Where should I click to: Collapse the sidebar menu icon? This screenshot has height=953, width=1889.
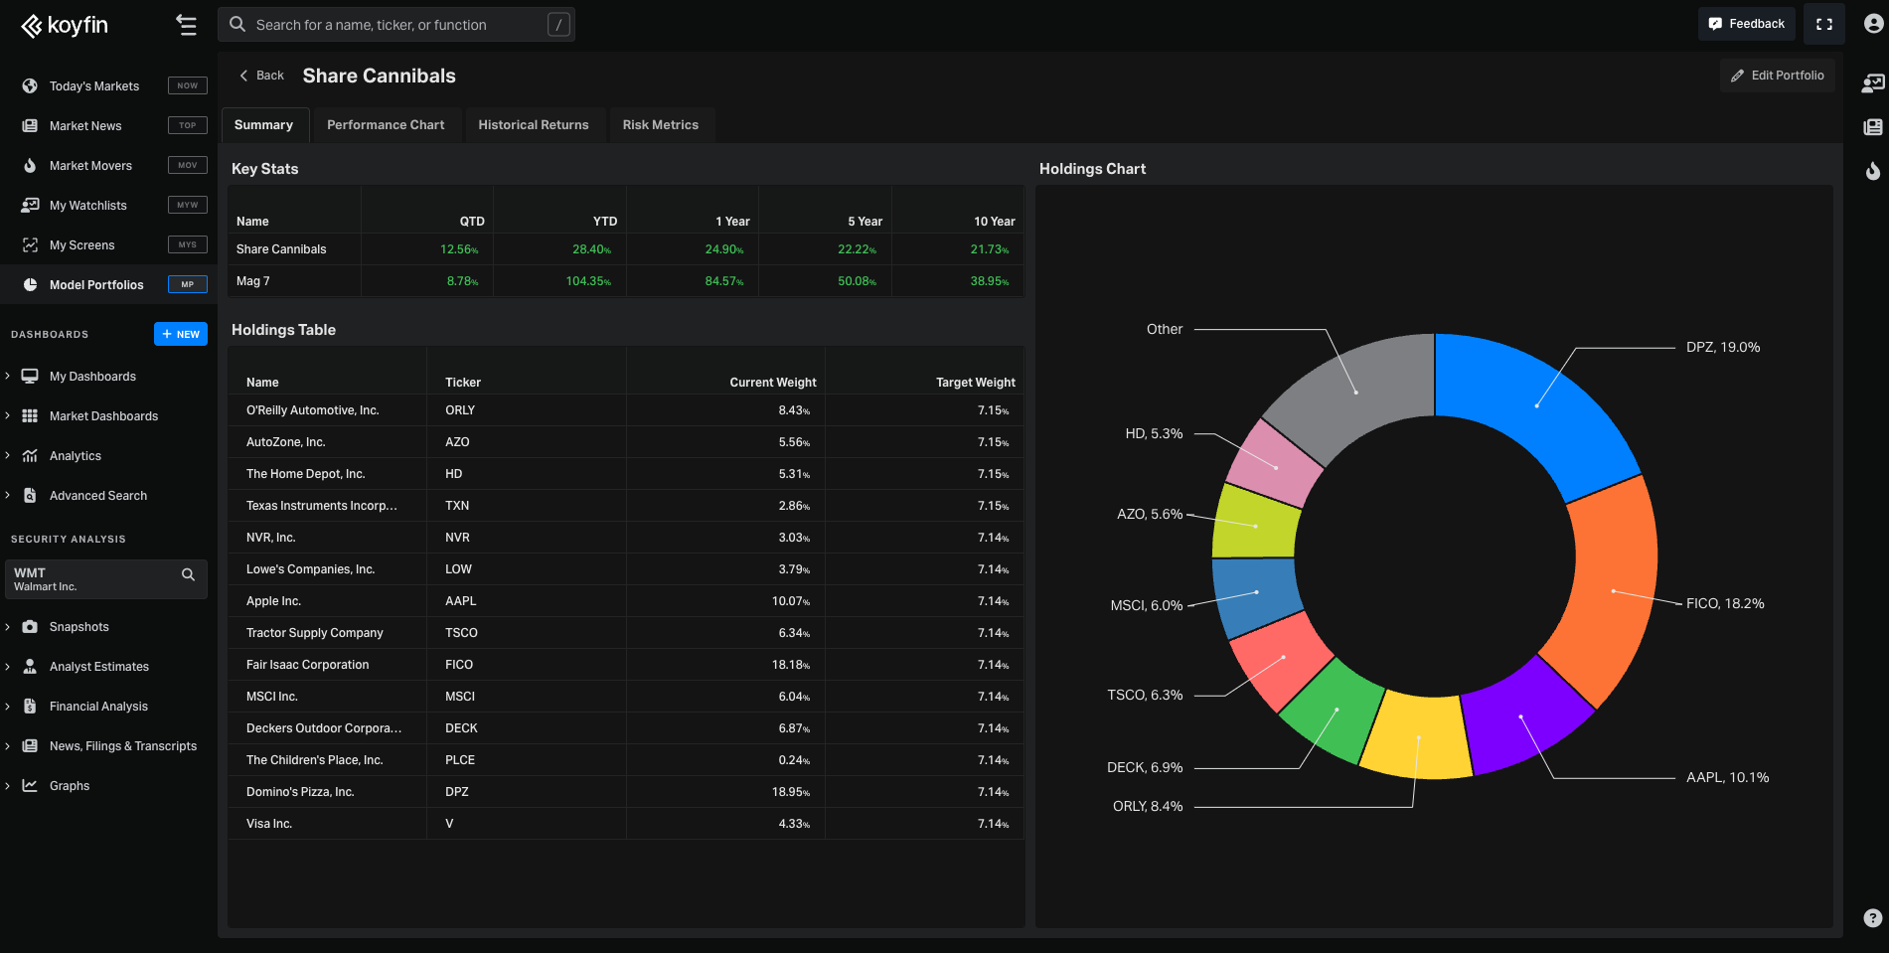point(186,25)
